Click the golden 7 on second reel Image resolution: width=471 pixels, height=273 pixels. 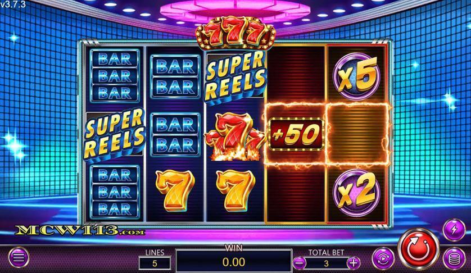tap(175, 191)
